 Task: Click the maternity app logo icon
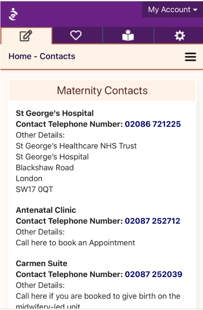(13, 14)
